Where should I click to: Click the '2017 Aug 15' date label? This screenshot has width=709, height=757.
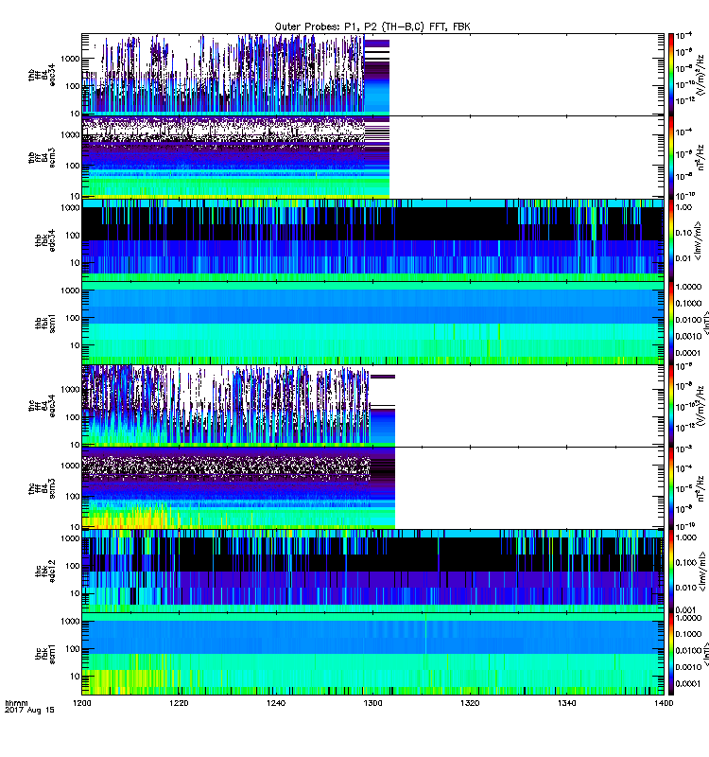coord(29,711)
